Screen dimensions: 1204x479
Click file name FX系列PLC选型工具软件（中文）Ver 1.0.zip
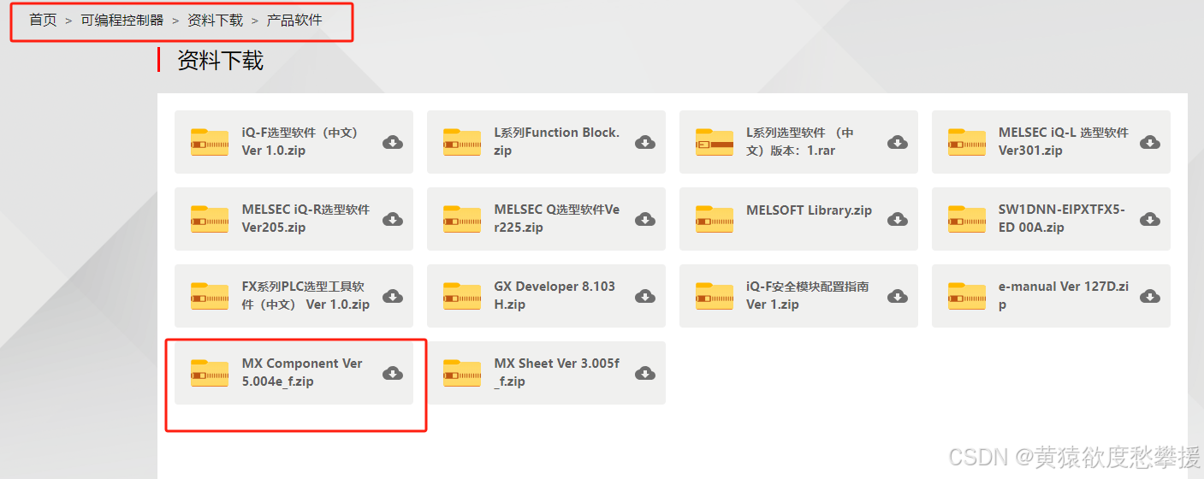305,296
